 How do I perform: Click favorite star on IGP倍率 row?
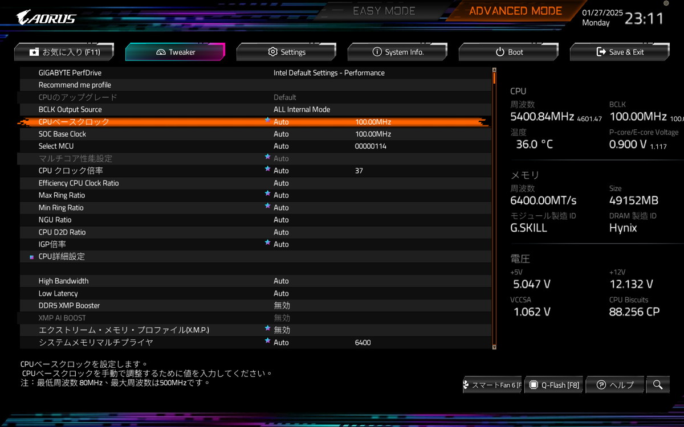(x=267, y=243)
